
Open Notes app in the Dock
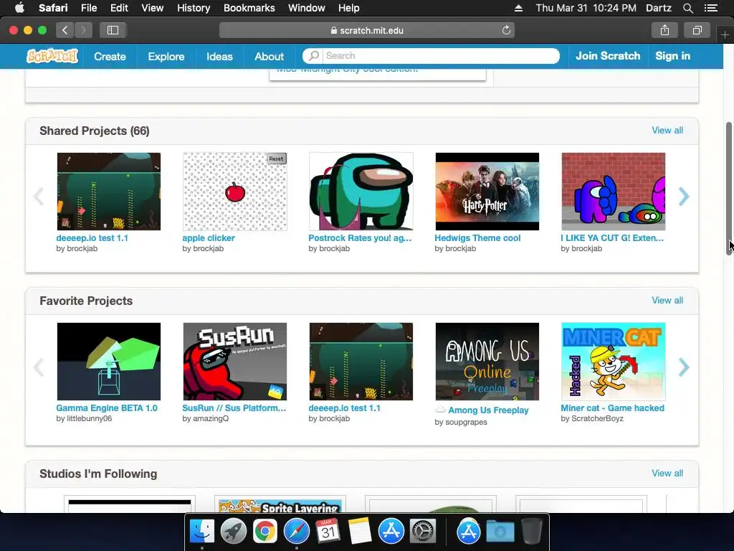[360, 532]
